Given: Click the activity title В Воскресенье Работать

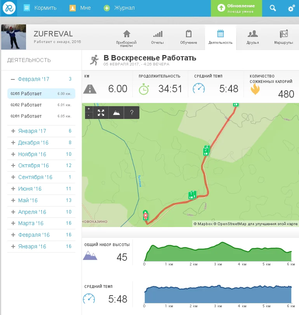Looking at the screenshot, I should tap(150, 58).
